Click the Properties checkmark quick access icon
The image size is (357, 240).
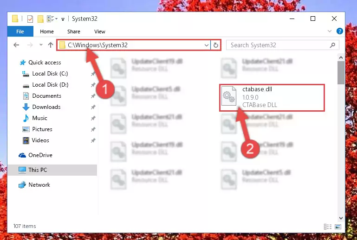(30, 19)
